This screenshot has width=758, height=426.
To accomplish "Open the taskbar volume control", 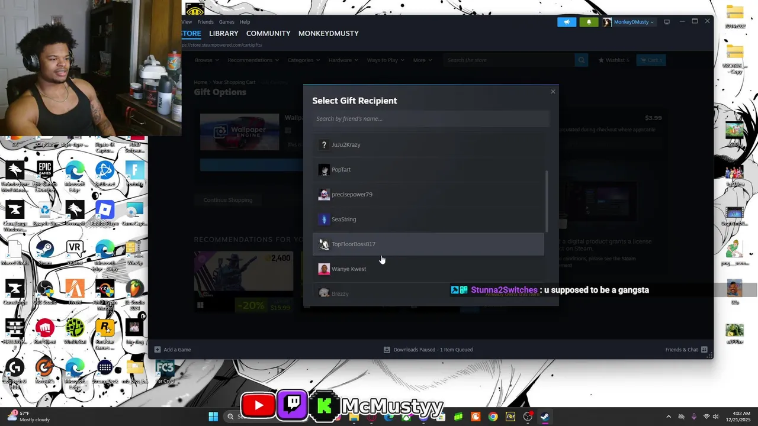I will (715, 417).
